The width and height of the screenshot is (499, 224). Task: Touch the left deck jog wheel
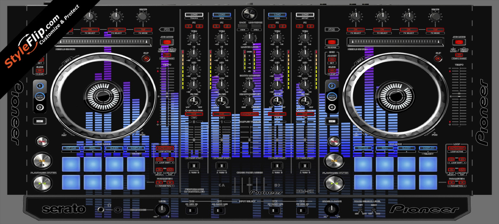point(104,96)
